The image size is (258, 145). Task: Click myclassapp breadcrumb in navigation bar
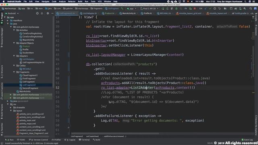[81, 8]
